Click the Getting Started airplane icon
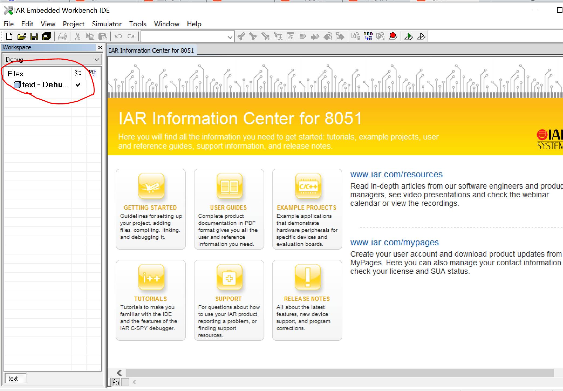This screenshot has width=563, height=391. click(x=151, y=186)
